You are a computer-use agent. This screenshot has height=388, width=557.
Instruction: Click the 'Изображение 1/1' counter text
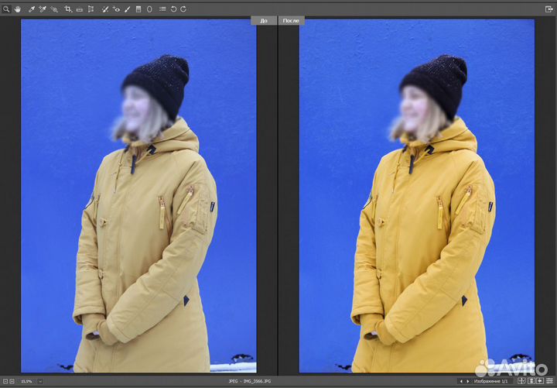click(x=491, y=382)
